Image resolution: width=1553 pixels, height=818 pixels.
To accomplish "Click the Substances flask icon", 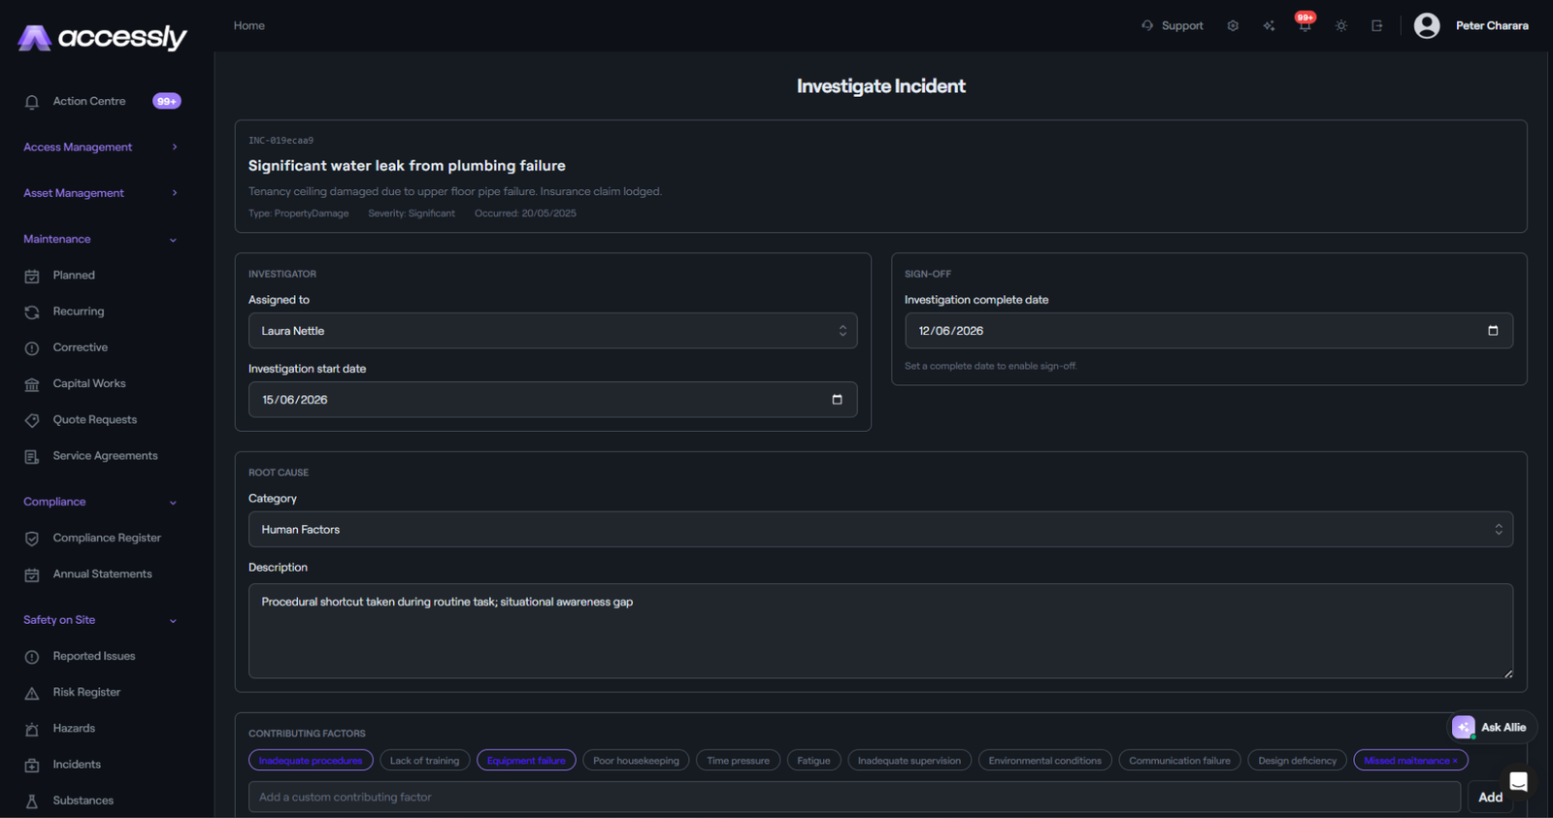I will (32, 802).
